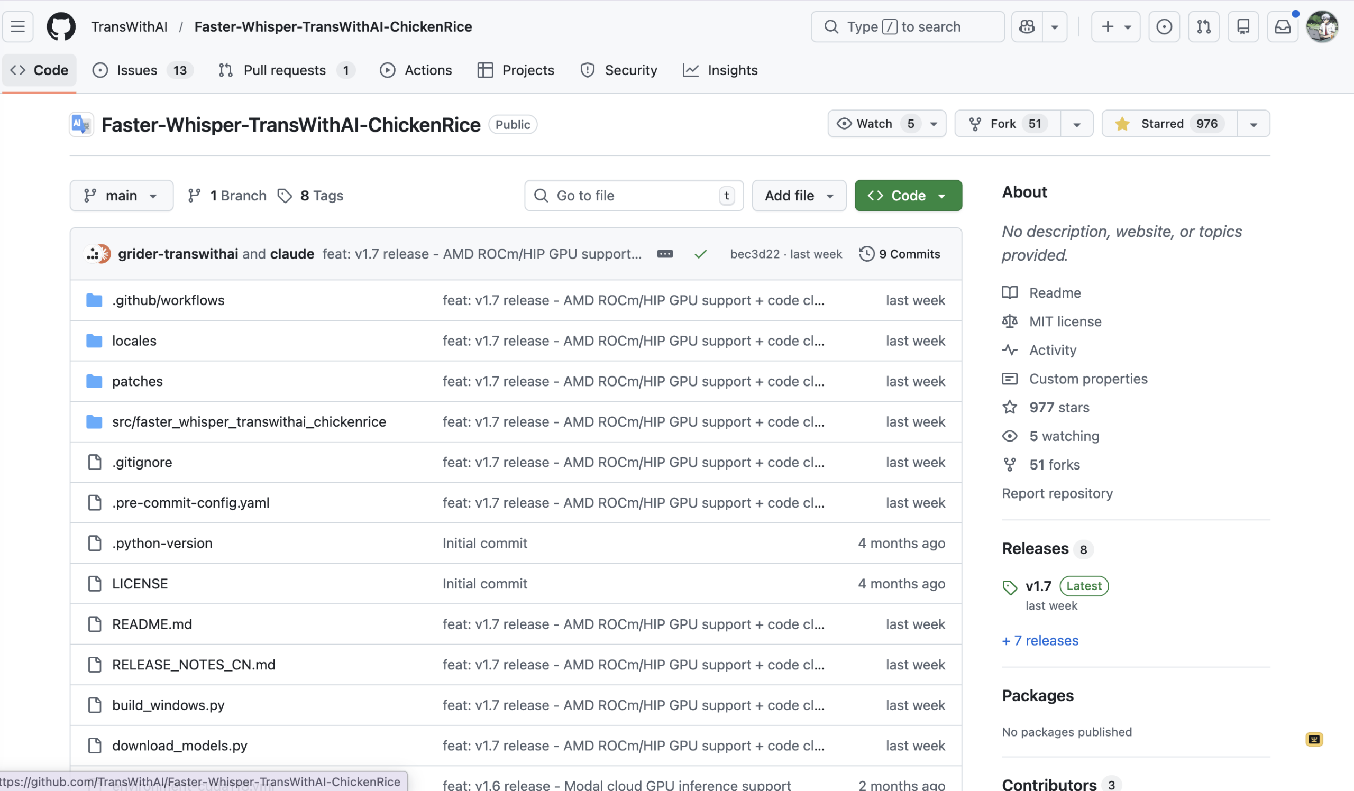Click green check commit status icon

click(x=700, y=254)
